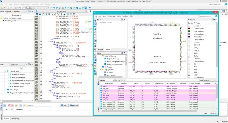Click the search field icon in Hierarchy pane header
The height and width of the screenshot is (123, 228).
click(27, 11)
